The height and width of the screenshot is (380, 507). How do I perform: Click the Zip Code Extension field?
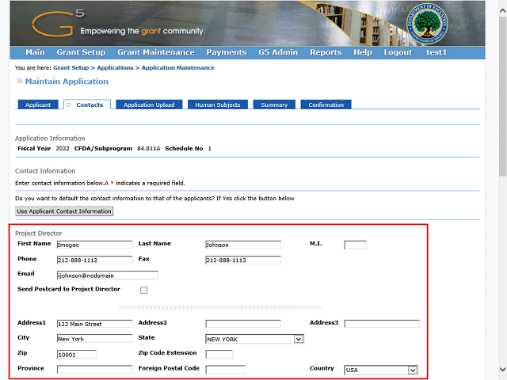click(219, 354)
